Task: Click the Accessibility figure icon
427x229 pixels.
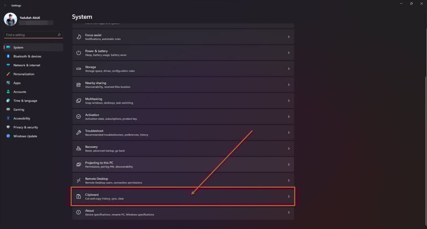Action: pyautogui.click(x=8, y=118)
